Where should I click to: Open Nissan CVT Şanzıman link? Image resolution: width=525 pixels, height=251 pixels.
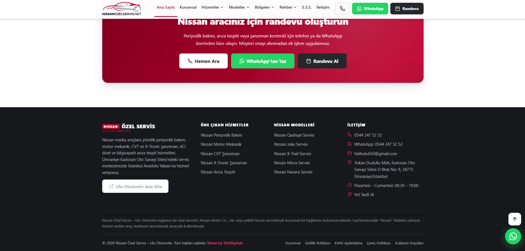tap(220, 154)
